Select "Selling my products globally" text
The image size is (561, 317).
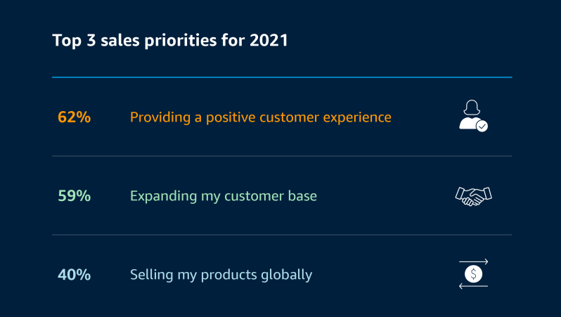221,275
